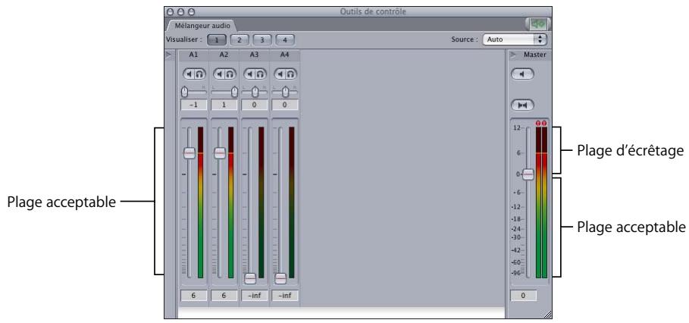689x323 pixels.
Task: Click the A2 volume fader handle
Action: point(220,153)
